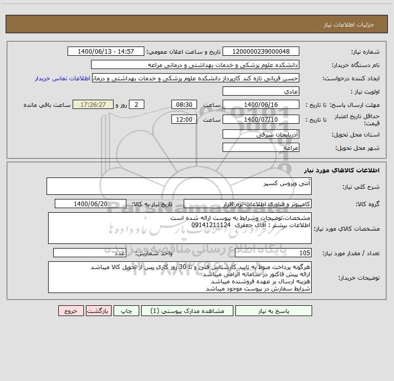
Task: Click the شهر محل تحویل label
Action: click(358, 148)
